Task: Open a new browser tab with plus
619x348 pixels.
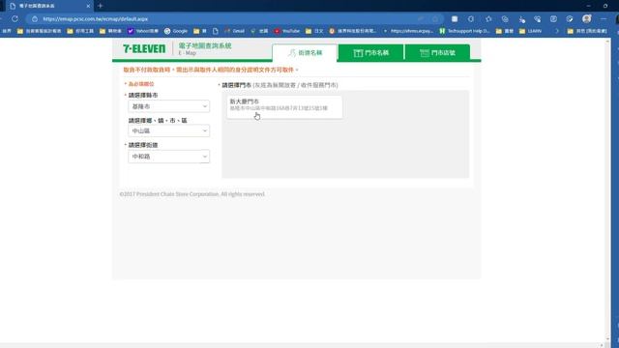Action: point(101,6)
